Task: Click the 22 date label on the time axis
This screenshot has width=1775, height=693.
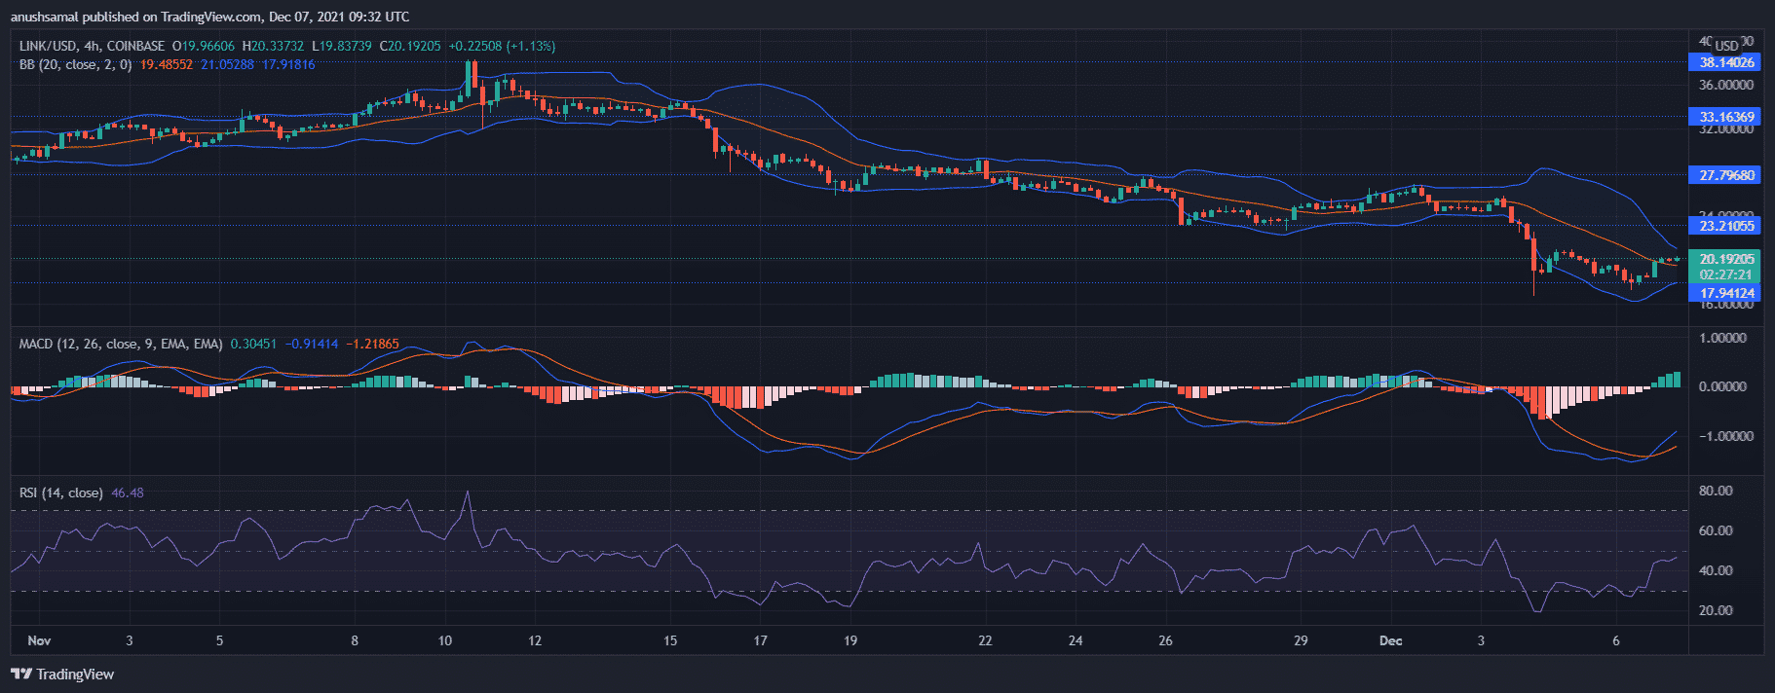Action: [986, 640]
